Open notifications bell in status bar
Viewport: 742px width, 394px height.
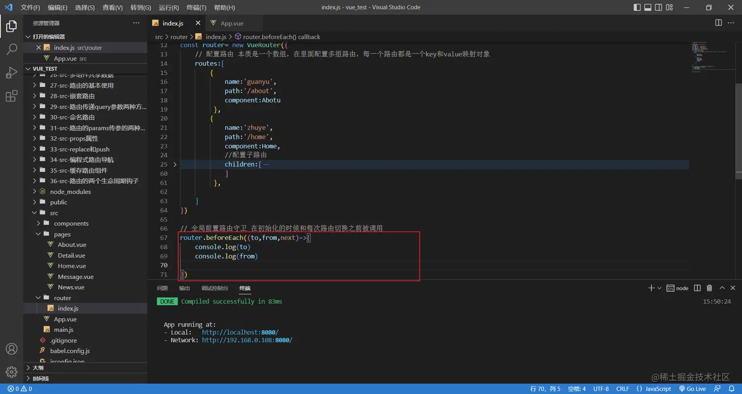click(731, 389)
